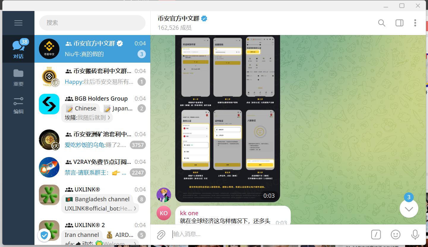428x247 pixels.
Task: Click the Happy:往后币安交易所有 preview
Action: coord(99,82)
